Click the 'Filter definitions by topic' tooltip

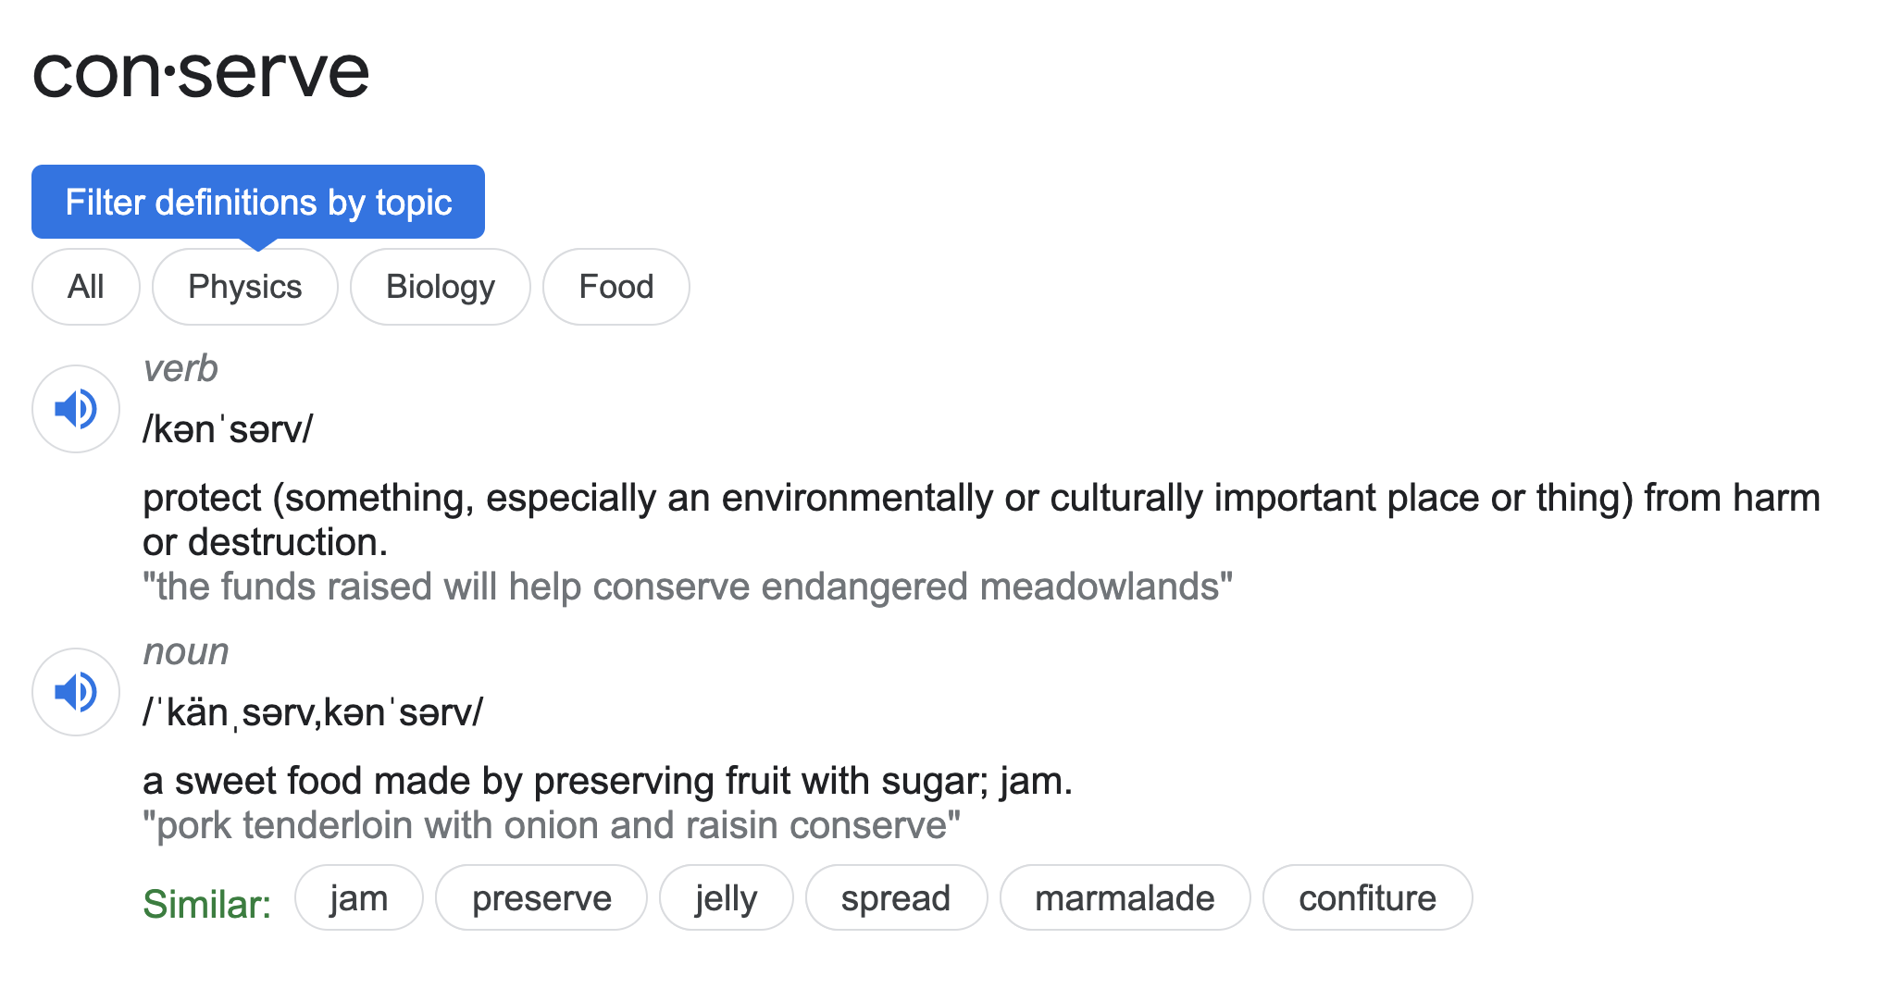point(258,202)
